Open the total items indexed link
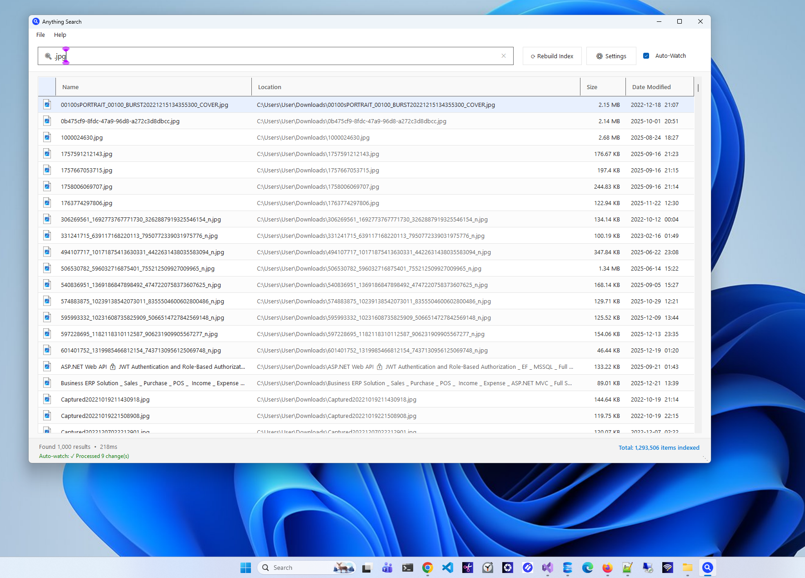 point(659,447)
